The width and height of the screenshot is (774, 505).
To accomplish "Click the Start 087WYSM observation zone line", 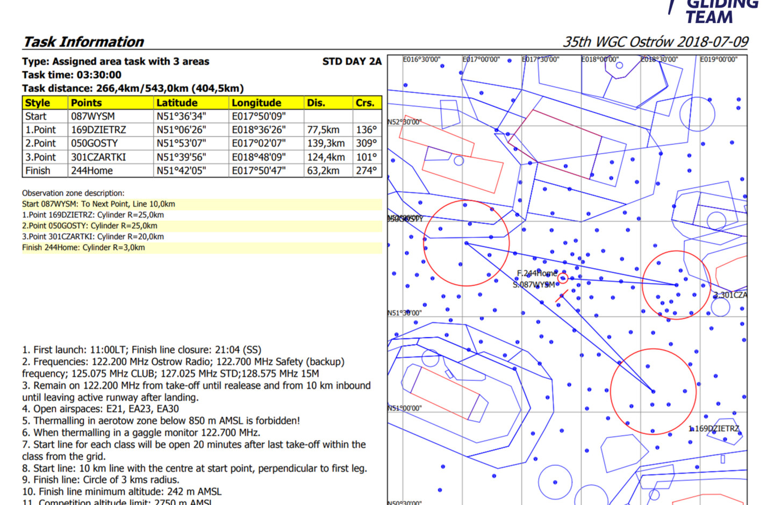I will pyautogui.click(x=98, y=204).
